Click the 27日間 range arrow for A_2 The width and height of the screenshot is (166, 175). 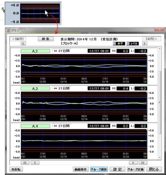pyautogui.click(x=55, y=51)
